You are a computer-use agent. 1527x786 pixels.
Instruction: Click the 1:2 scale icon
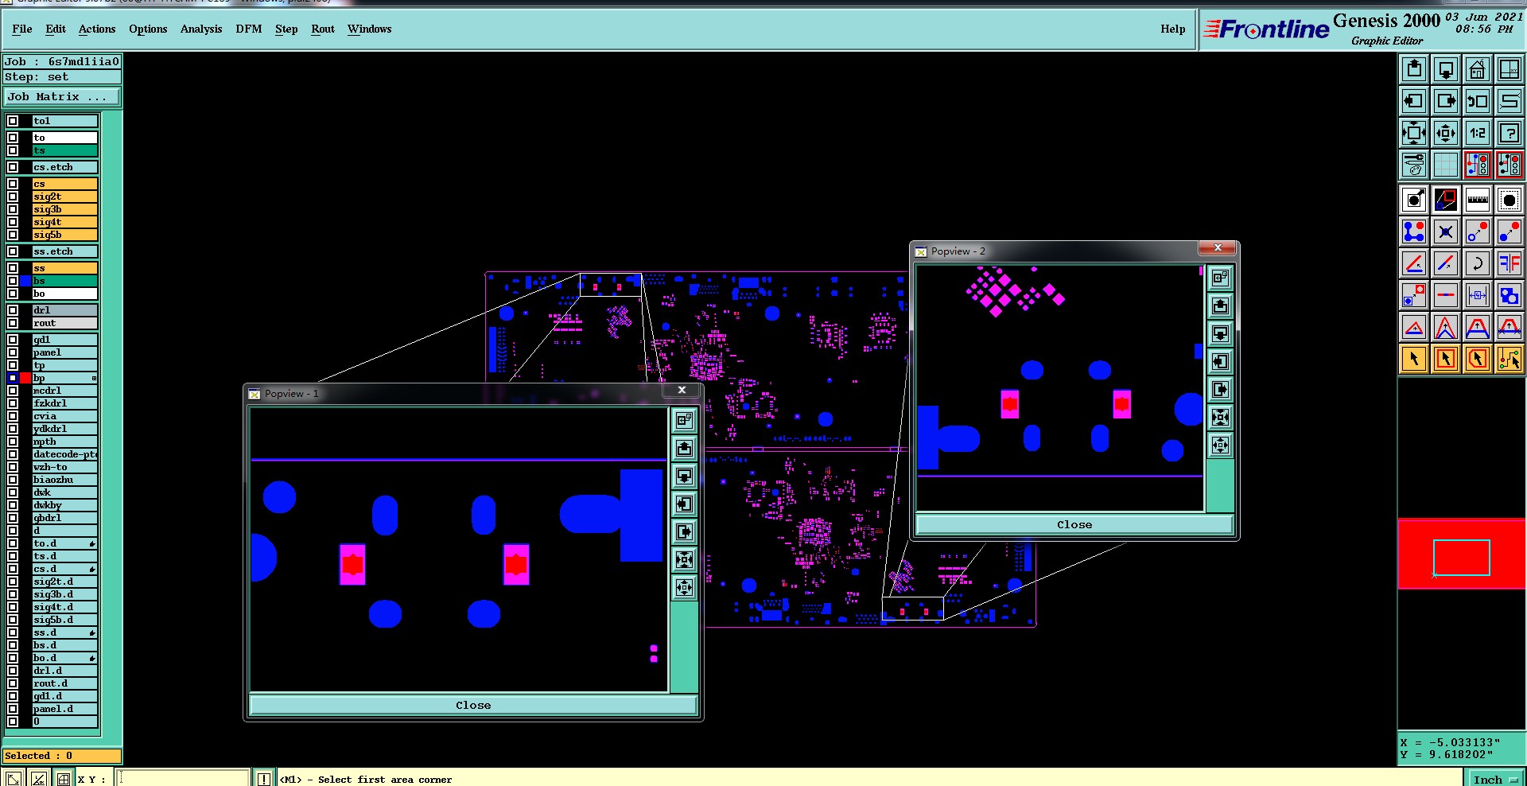1477,133
